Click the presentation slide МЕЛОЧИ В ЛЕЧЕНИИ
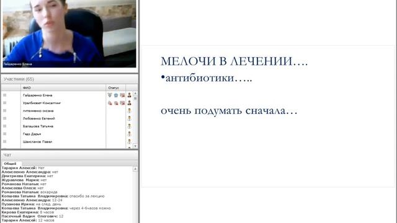The height and width of the screenshot is (223, 397). 268,116
